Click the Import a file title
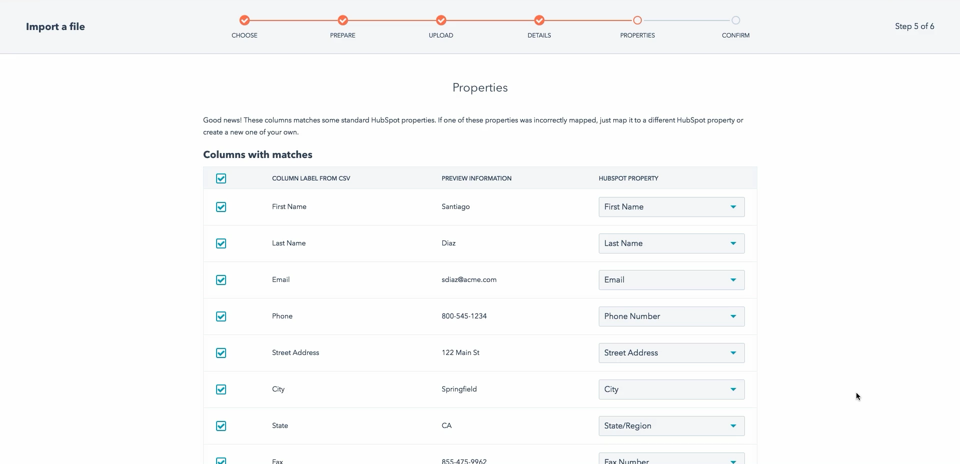This screenshot has width=960, height=464. point(56,26)
